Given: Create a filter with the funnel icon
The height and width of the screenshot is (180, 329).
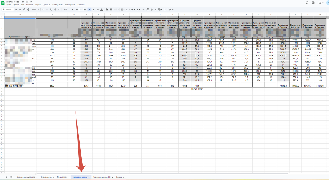Looking at the screenshot, I should pyautogui.click(x=156, y=9).
